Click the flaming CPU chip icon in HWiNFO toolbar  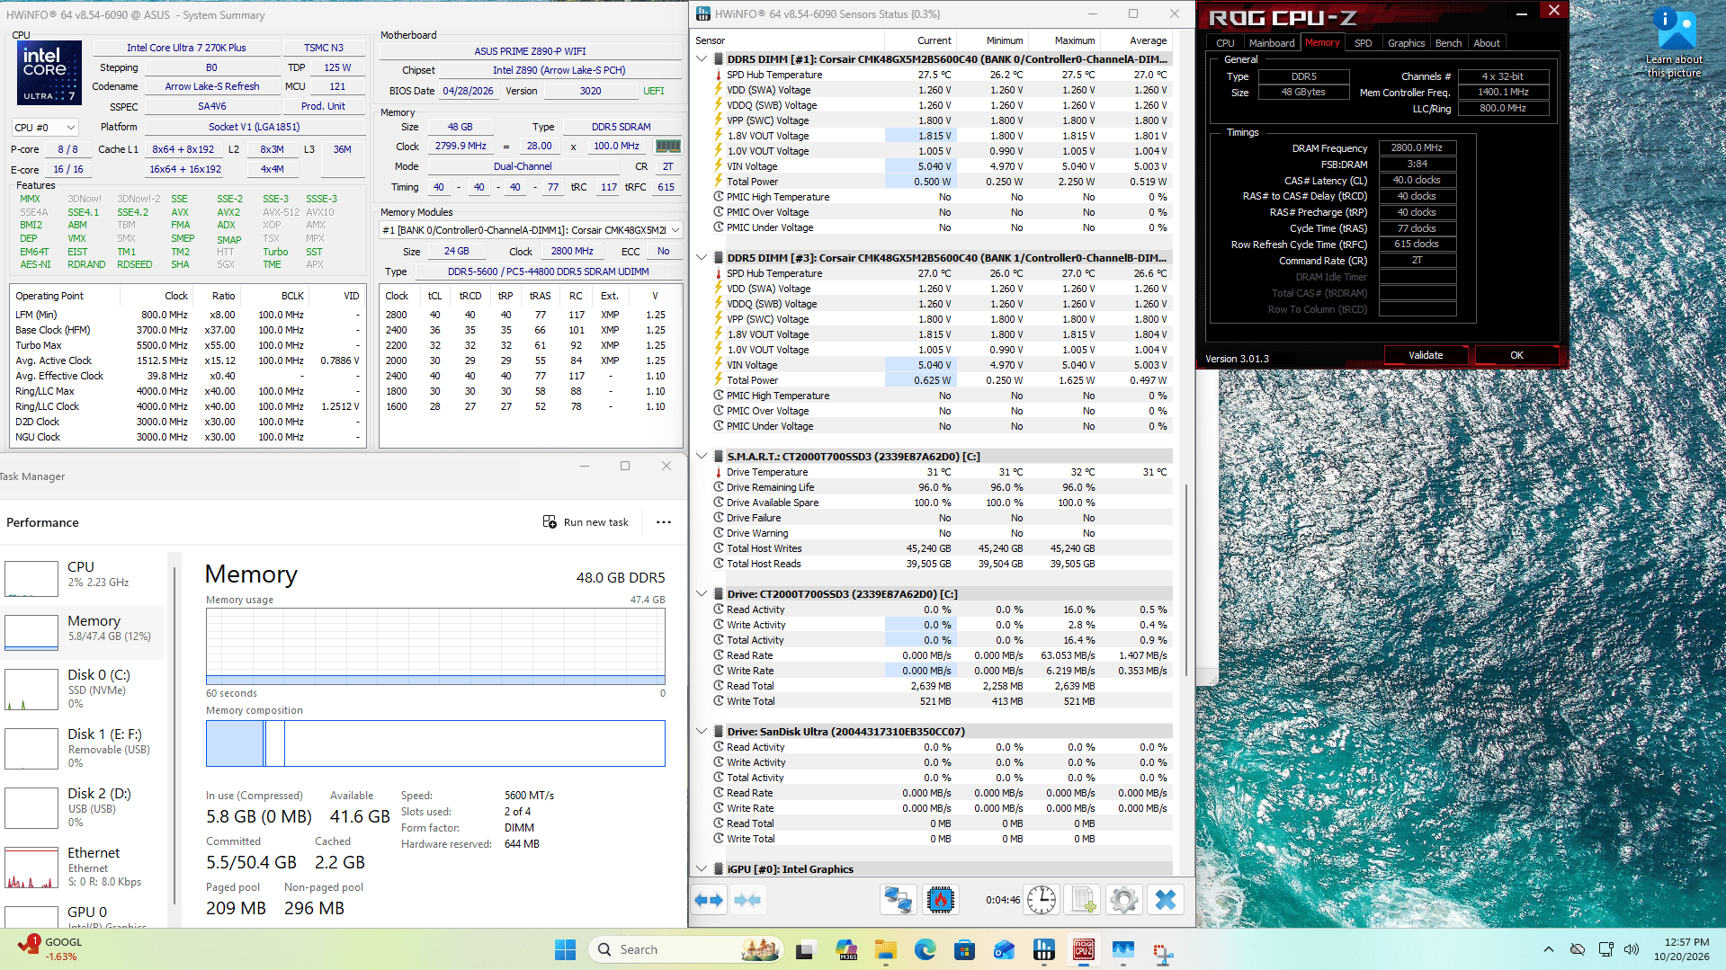[940, 900]
